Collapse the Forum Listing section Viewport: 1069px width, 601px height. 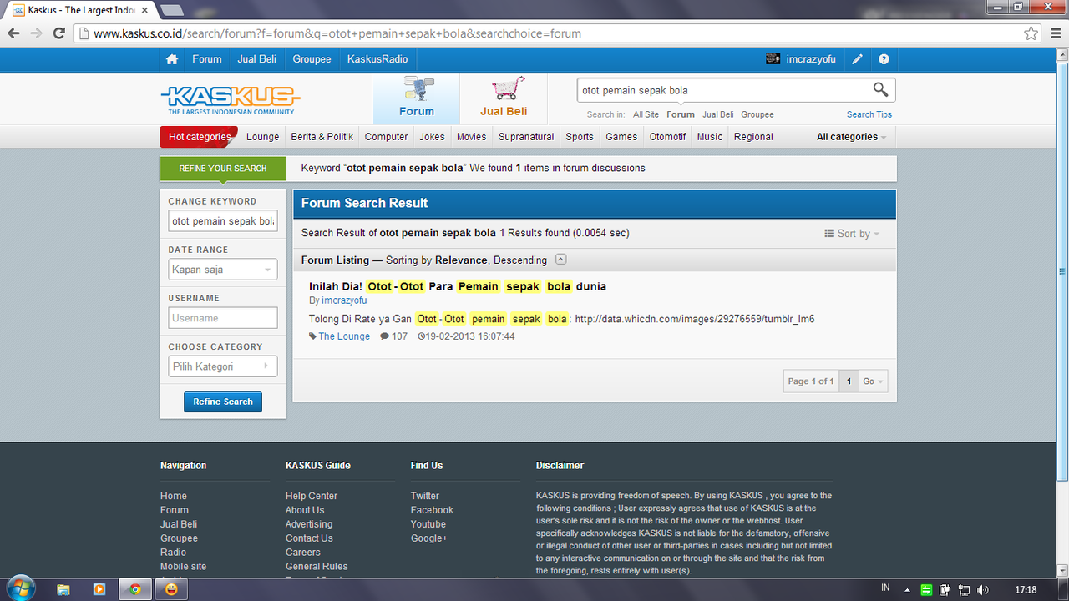point(561,260)
